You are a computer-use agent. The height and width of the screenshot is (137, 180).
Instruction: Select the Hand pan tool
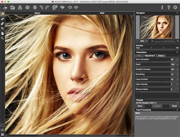pos(3,33)
